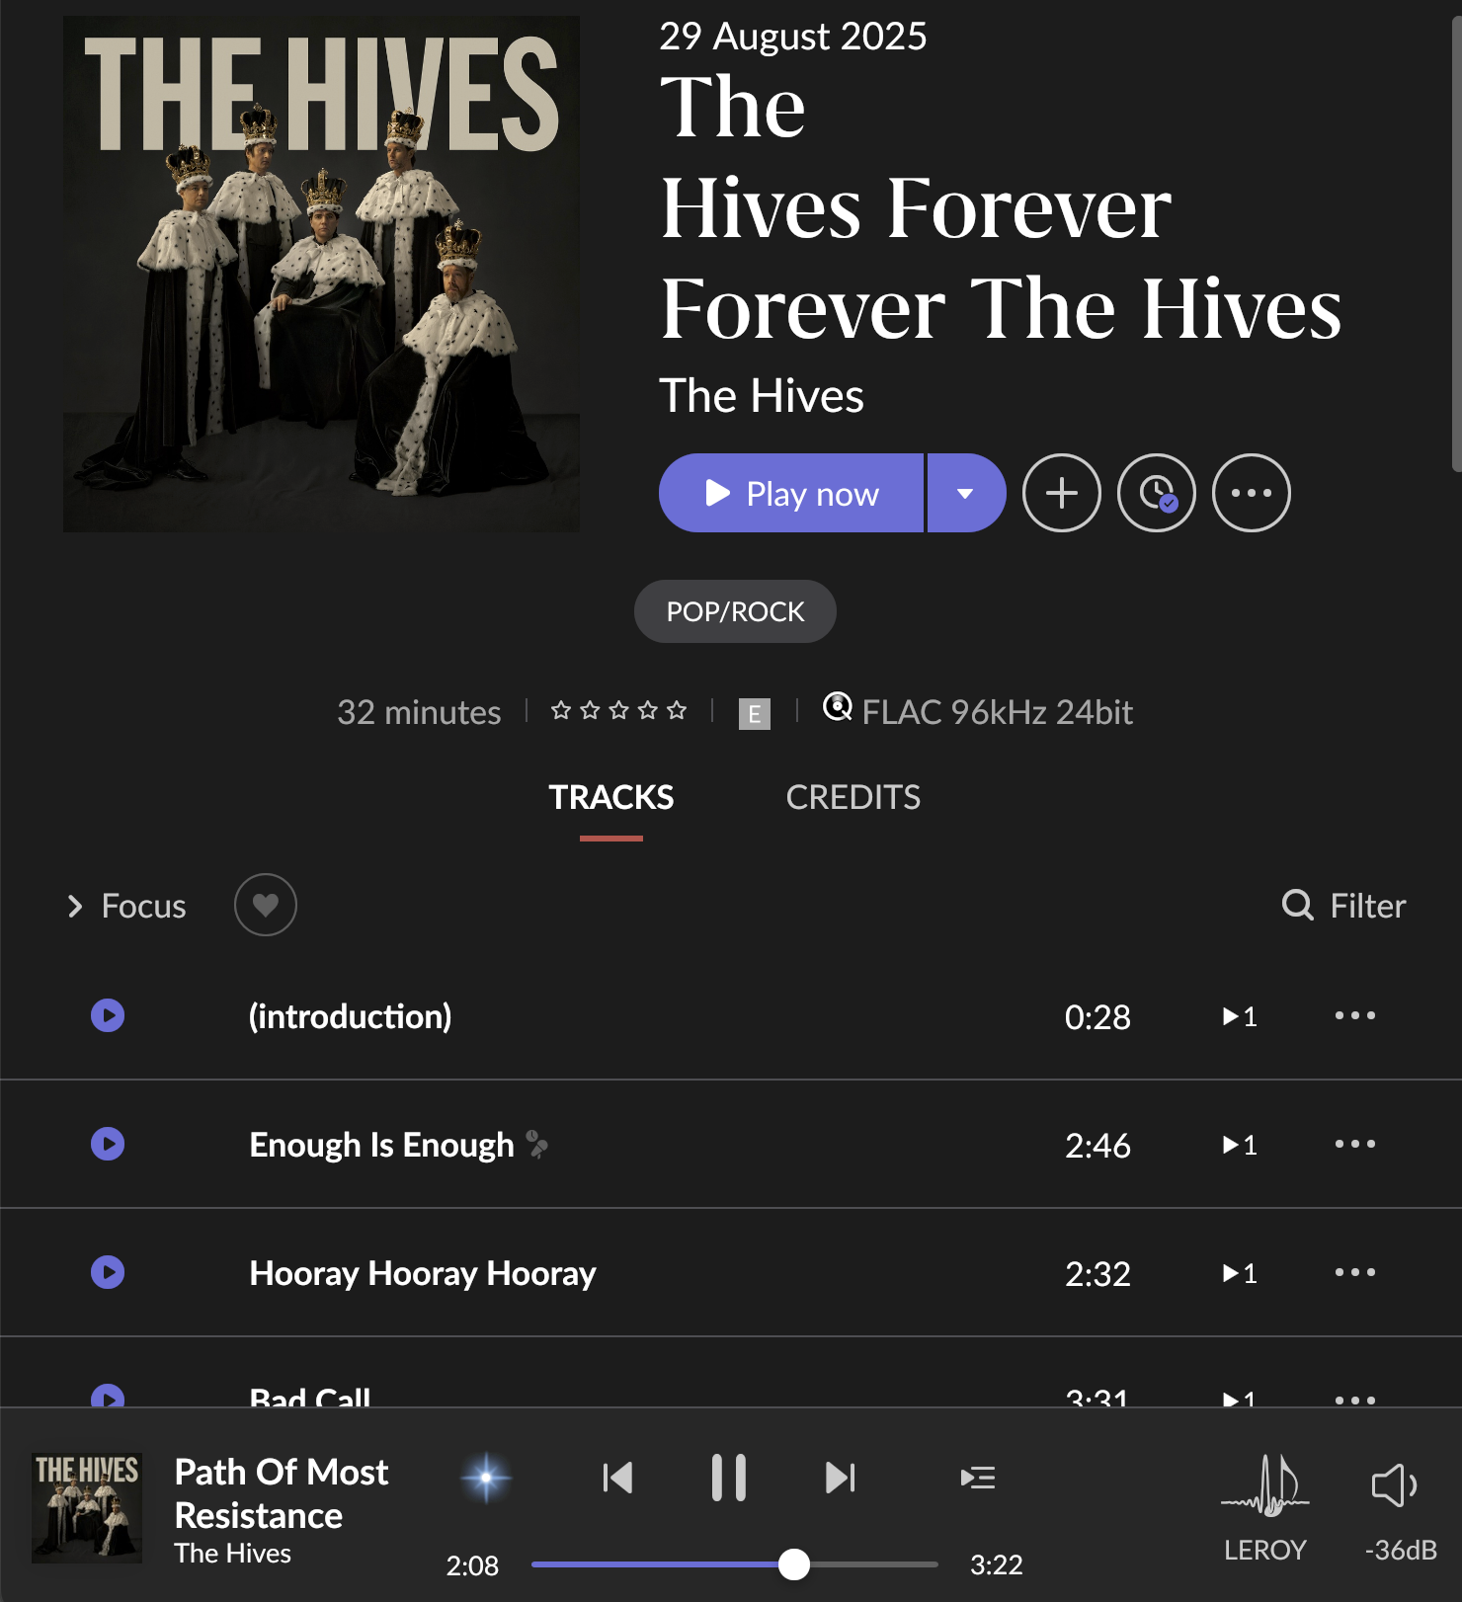This screenshot has height=1602, width=1462.
Task: Open the play queue icon
Action: pyautogui.click(x=978, y=1478)
